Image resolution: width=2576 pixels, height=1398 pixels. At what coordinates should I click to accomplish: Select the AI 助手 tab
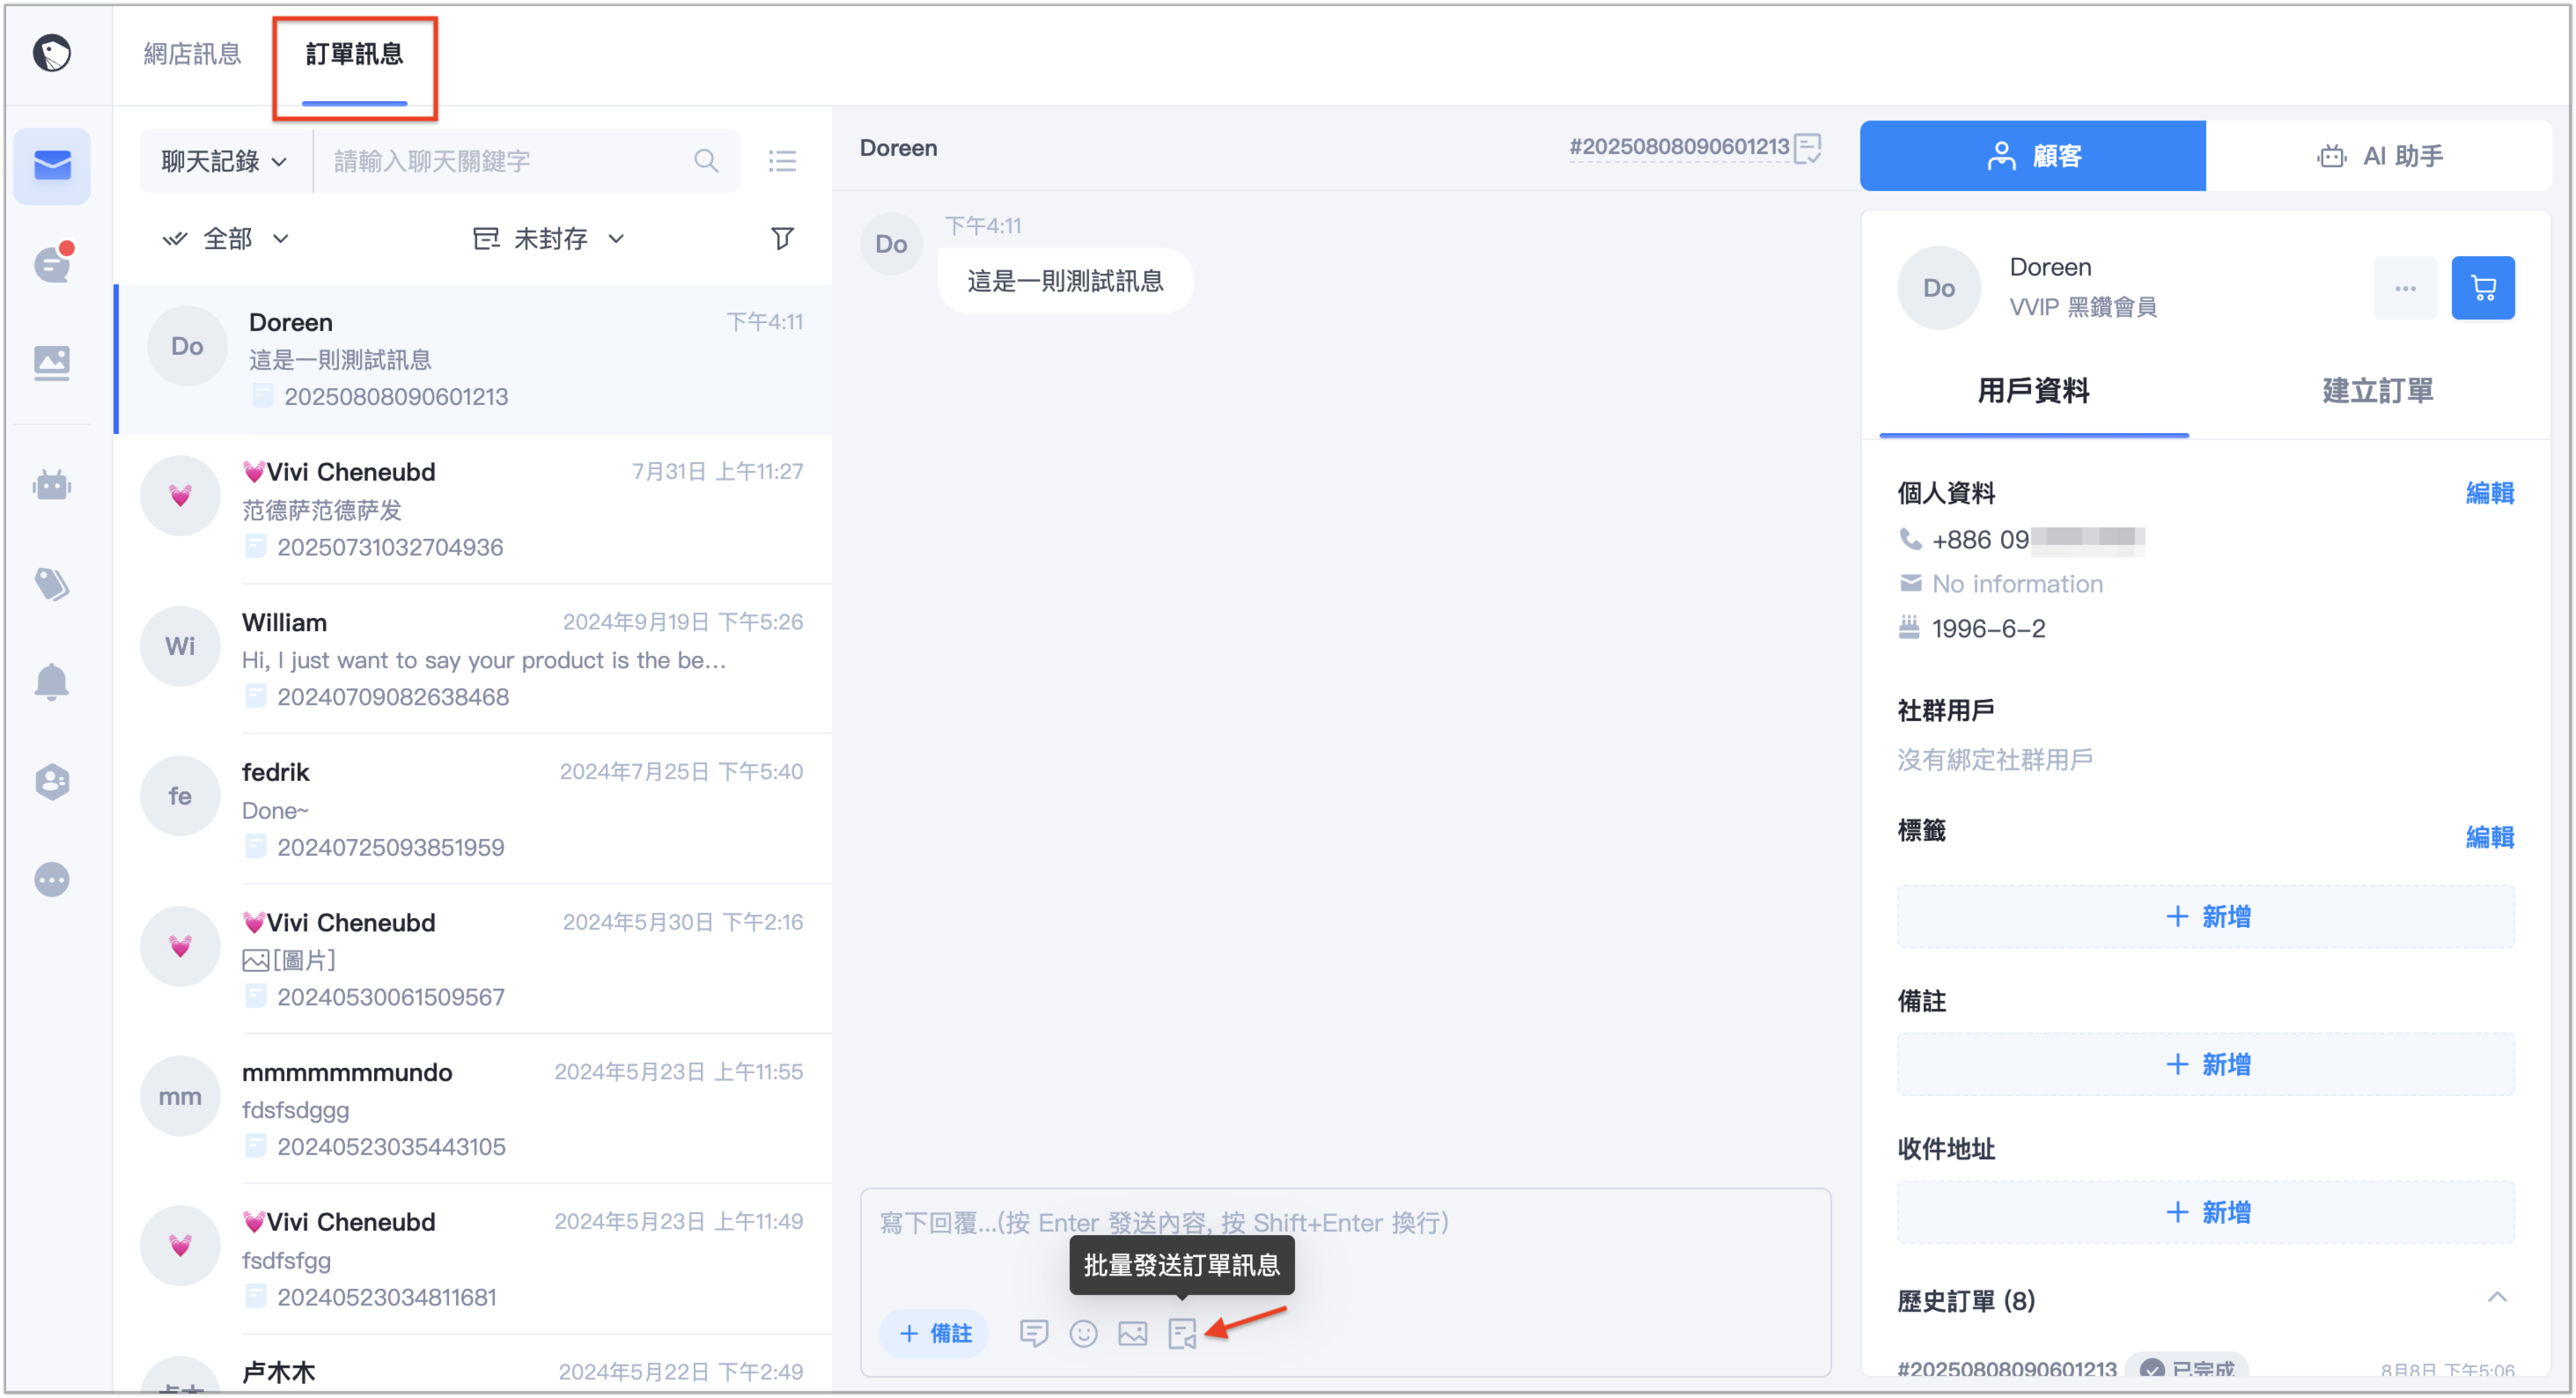point(2379,156)
